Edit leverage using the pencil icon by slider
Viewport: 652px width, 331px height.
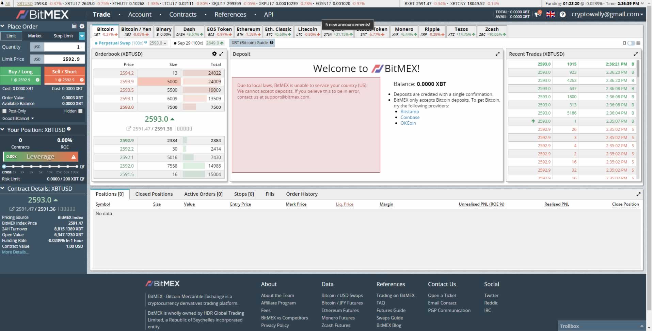tap(82, 167)
